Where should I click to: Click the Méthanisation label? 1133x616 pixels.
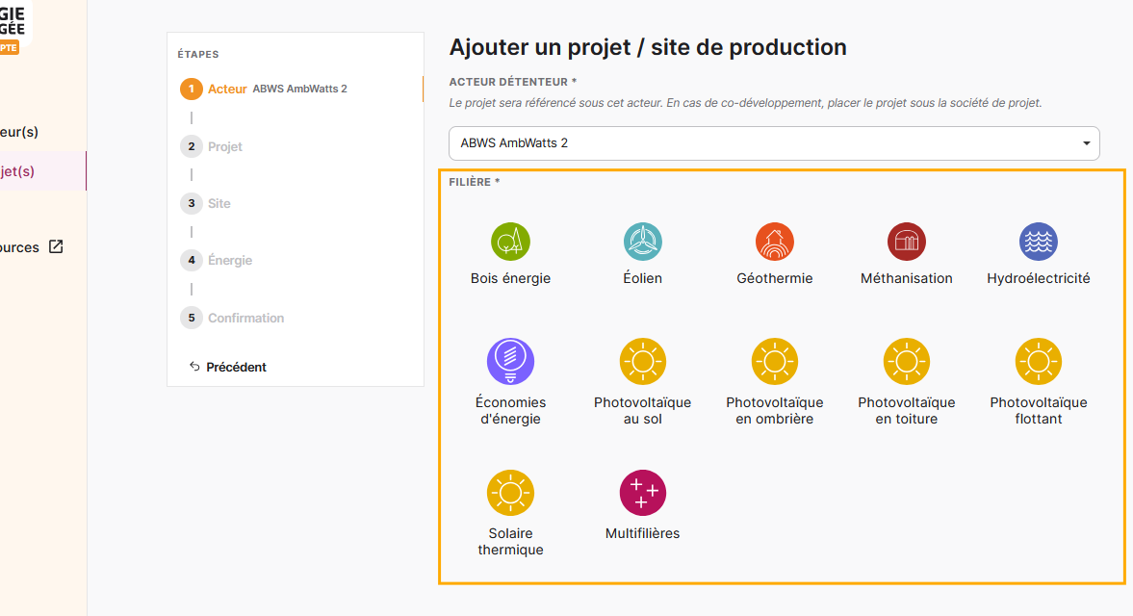906,278
